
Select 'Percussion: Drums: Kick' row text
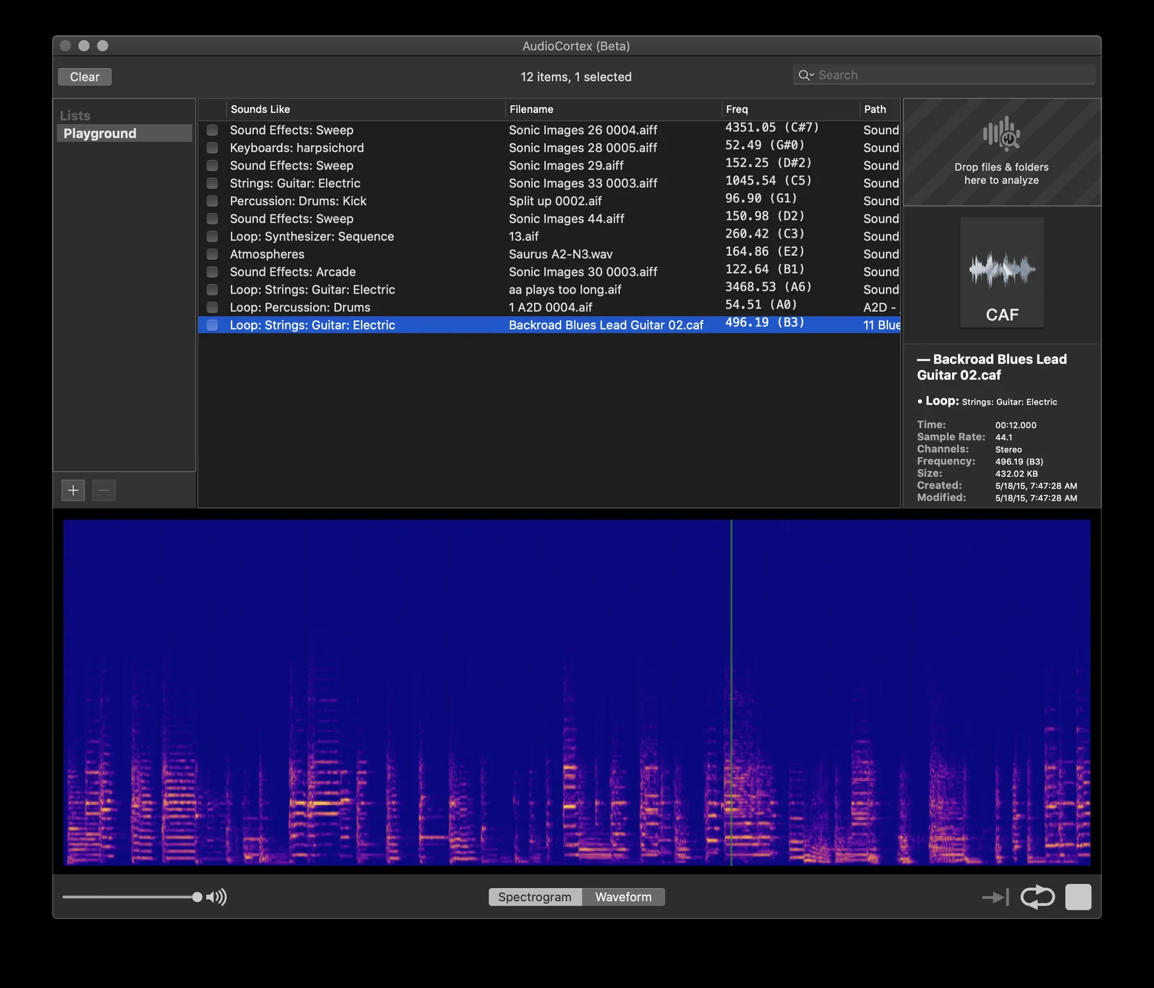click(x=298, y=201)
